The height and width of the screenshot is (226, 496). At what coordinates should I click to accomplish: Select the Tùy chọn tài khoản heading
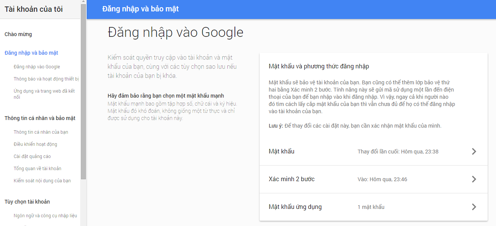(27, 202)
